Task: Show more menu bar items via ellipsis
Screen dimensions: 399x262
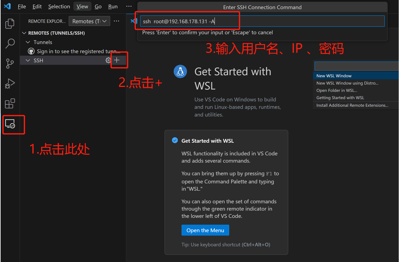Action: [x=129, y=6]
